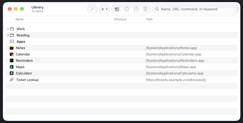Screen dimensions: 243x123
Task: Zoom the Library window with green button
Action: [x=22, y=9]
